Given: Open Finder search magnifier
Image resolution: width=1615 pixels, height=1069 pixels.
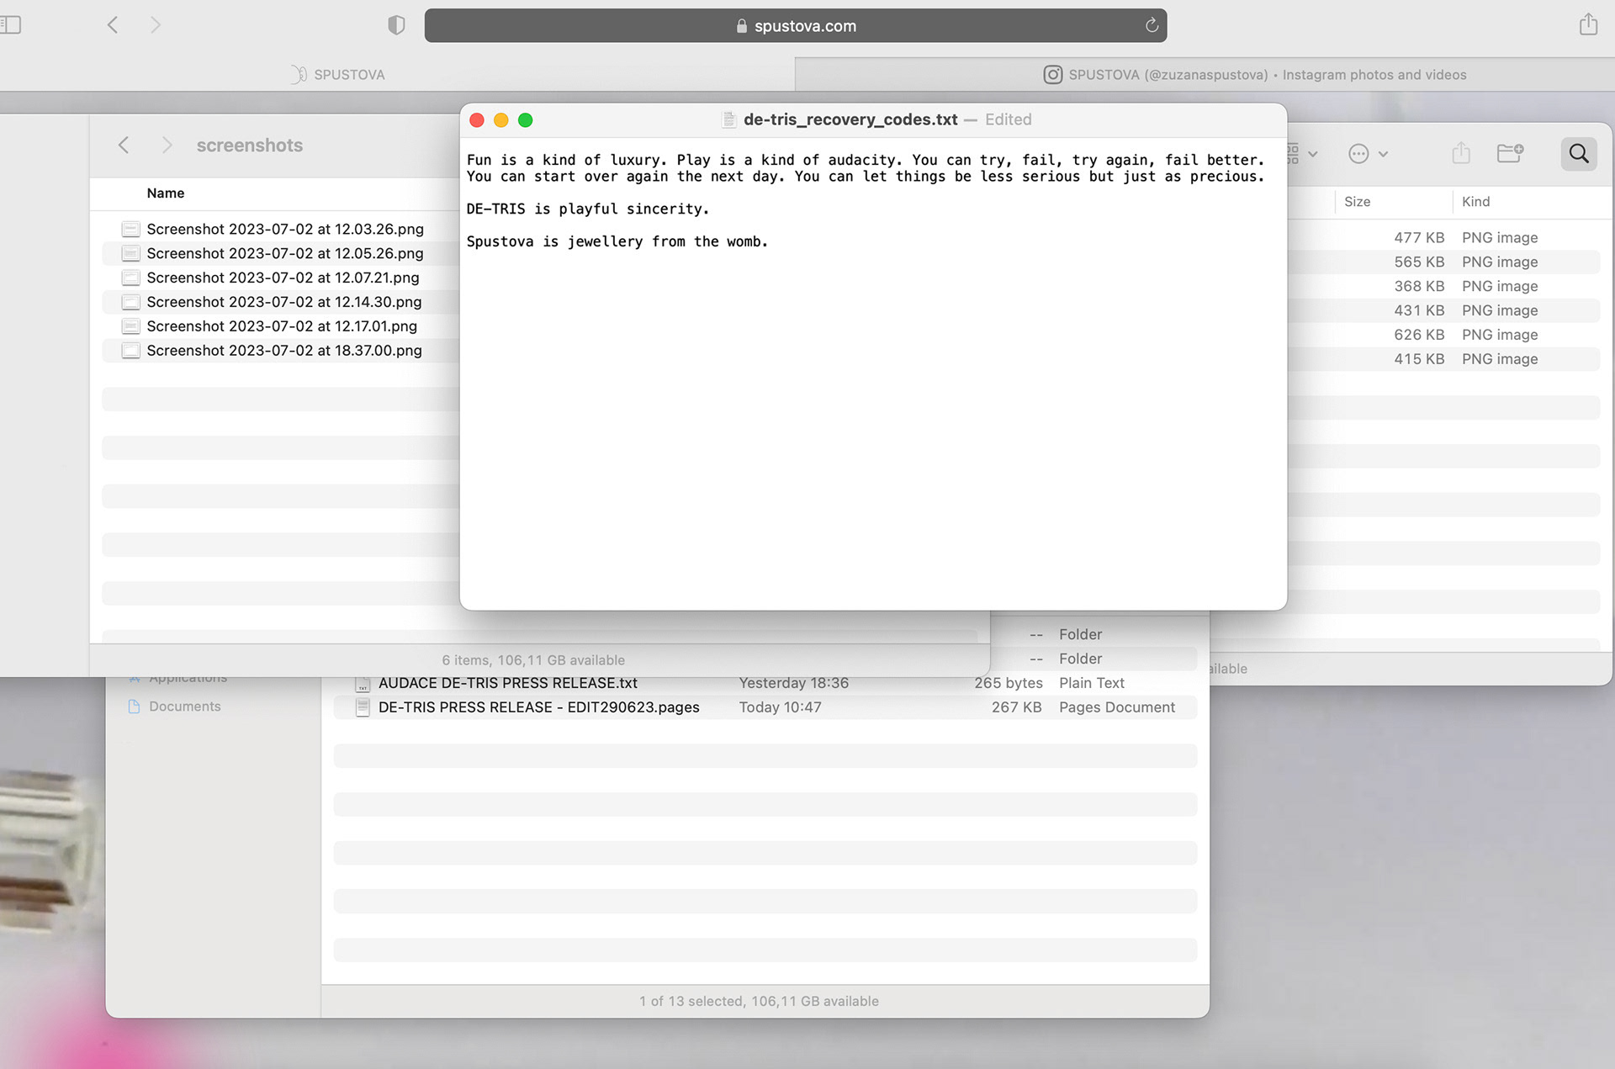Looking at the screenshot, I should [1579, 153].
